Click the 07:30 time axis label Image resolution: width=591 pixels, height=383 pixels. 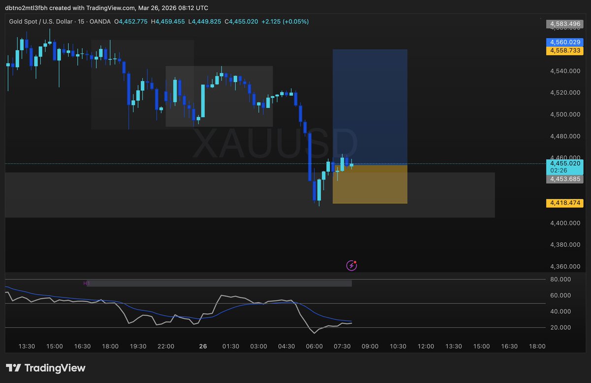(342, 346)
